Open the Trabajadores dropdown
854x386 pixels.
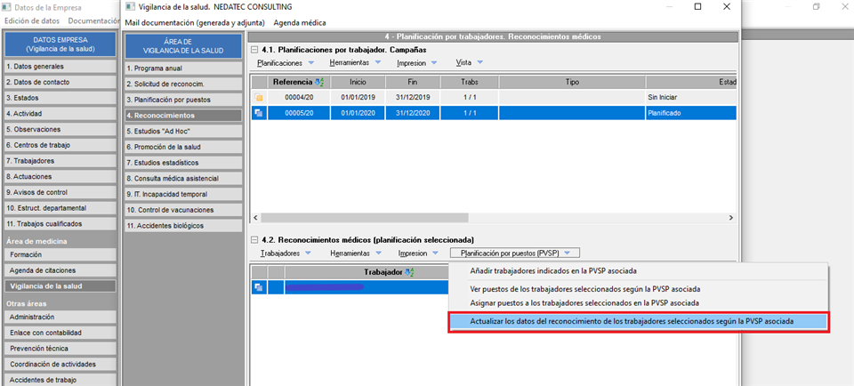286,253
